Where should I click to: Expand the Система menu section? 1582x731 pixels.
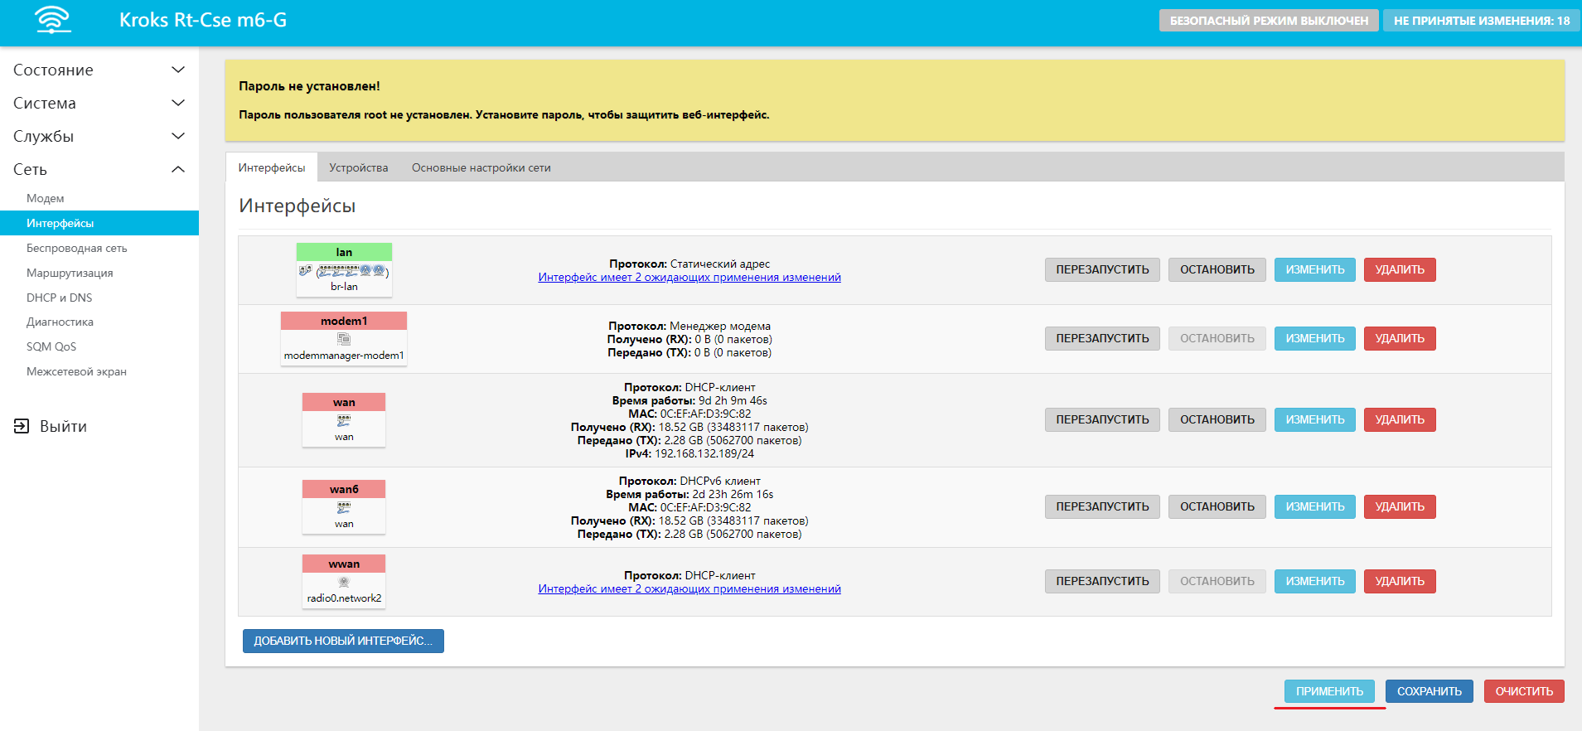tap(177, 103)
